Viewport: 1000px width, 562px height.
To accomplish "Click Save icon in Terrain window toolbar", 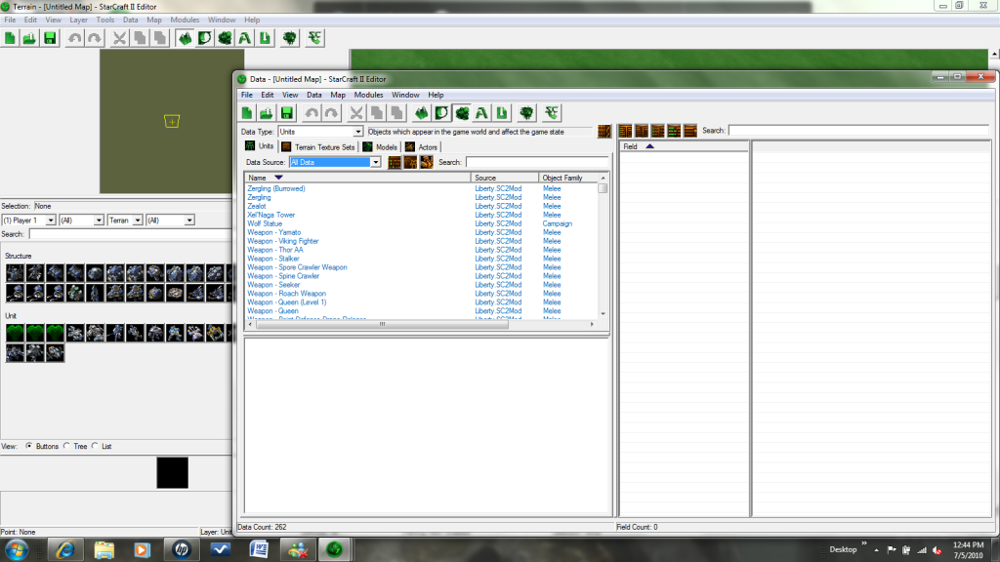I will click(50, 38).
